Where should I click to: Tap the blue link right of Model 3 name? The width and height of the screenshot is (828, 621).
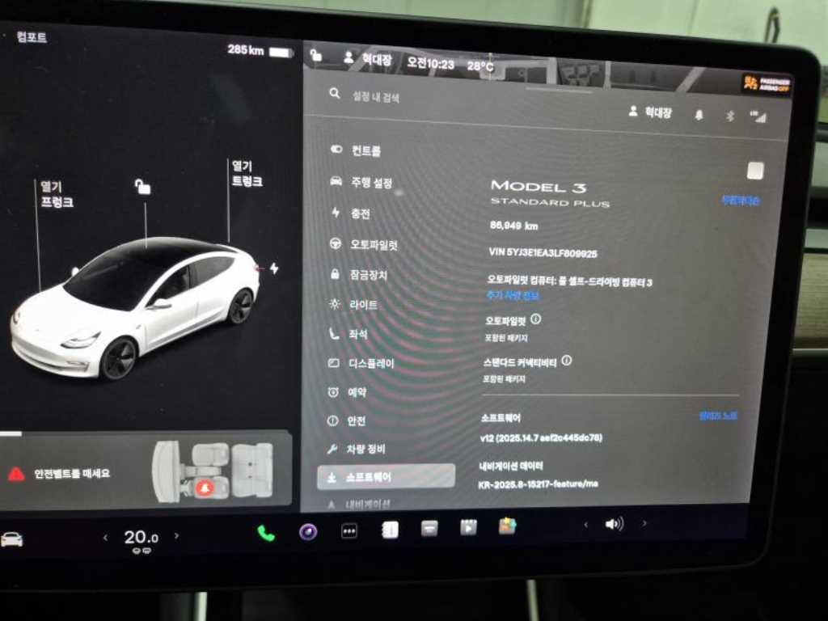click(741, 201)
